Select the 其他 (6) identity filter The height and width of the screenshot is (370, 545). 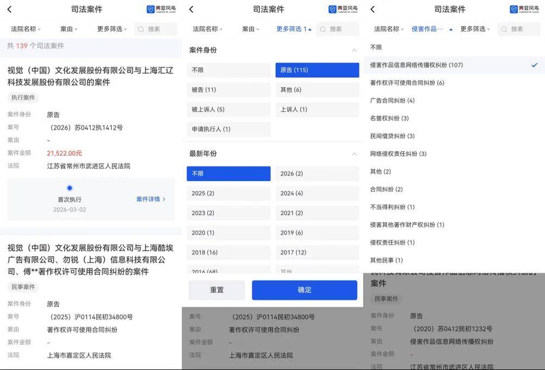click(x=318, y=90)
